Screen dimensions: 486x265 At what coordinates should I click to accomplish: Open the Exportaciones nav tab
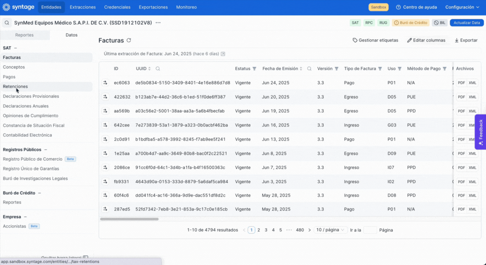coord(153,7)
